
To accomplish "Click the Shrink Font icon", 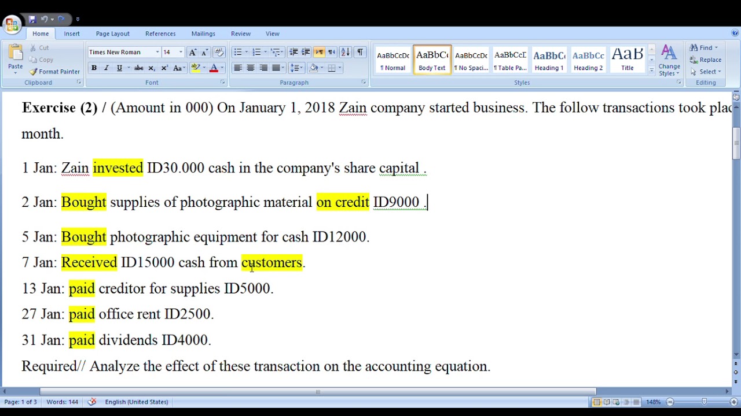I will pyautogui.click(x=204, y=52).
